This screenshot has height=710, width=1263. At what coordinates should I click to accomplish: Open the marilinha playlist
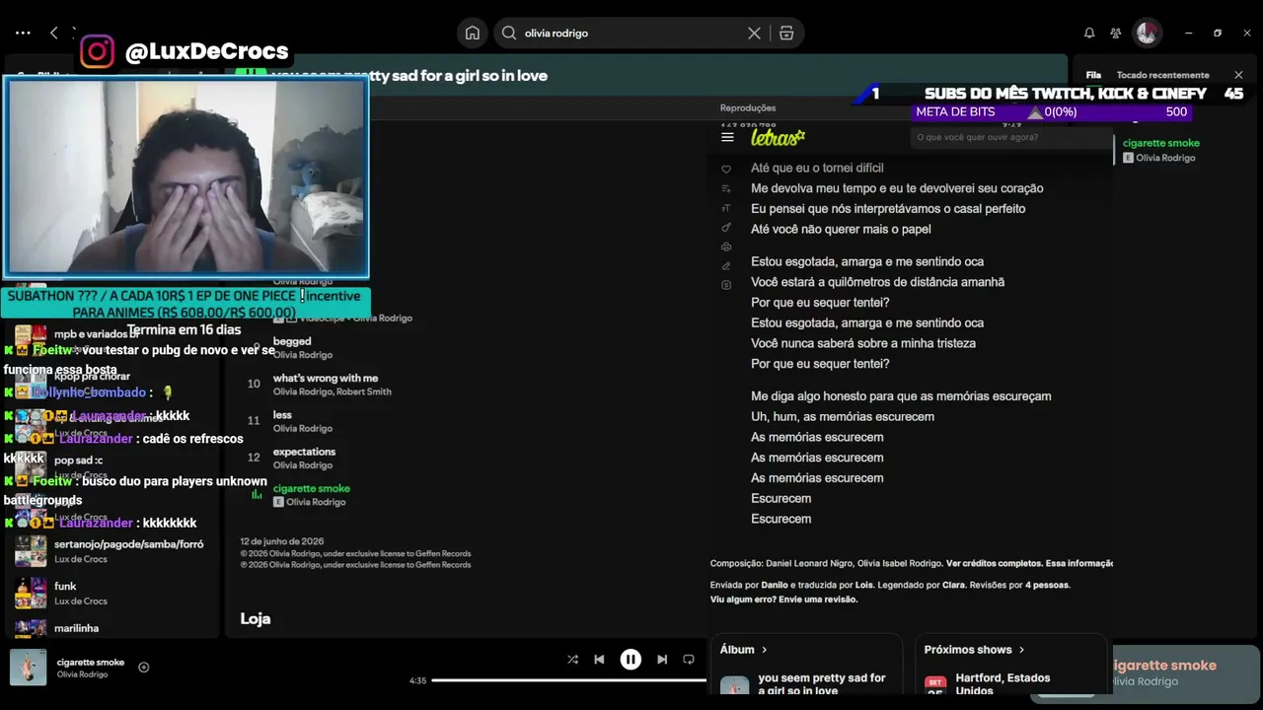coord(76,628)
